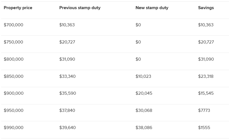Select the $800,000 property price cell
The height and width of the screenshot is (139, 229).
(13, 59)
